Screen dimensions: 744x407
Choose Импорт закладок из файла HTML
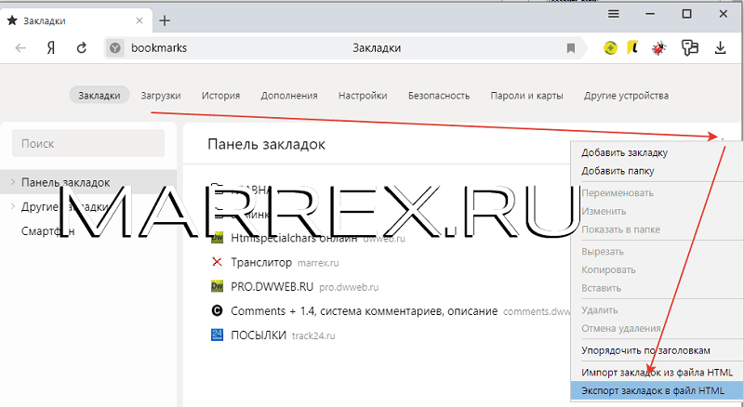[658, 373]
